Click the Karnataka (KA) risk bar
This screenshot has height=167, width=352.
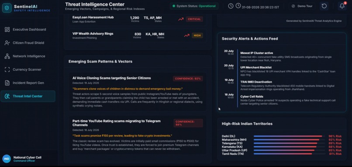pyautogui.click(x=289, y=147)
